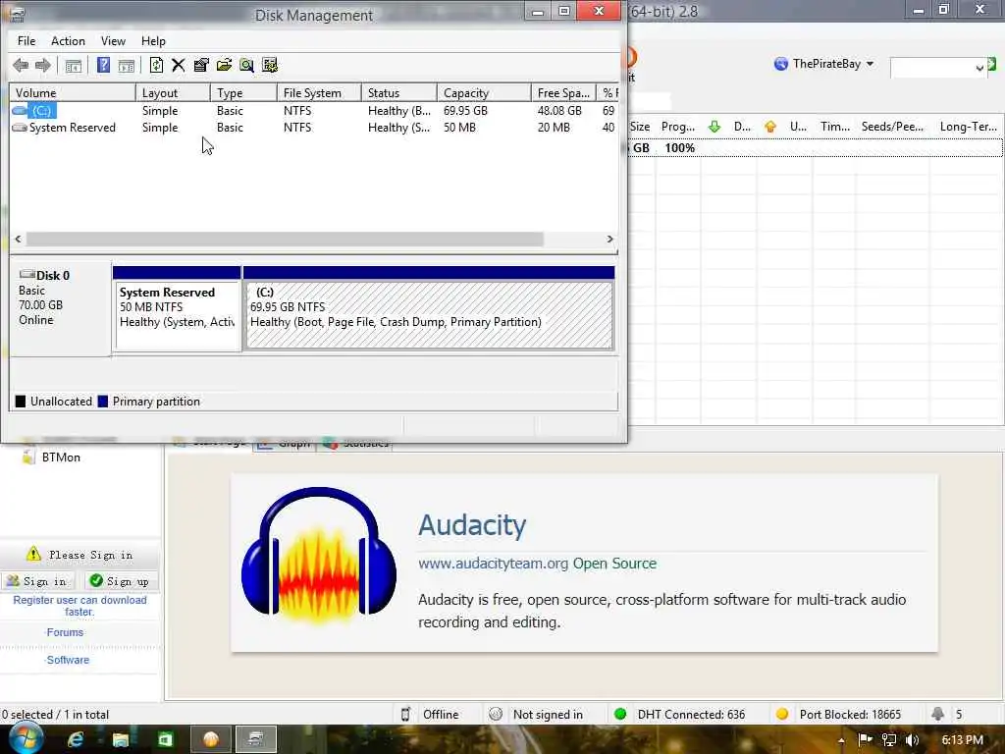
Task: Click the volume speaker icon in system tray
Action: pyautogui.click(x=912, y=740)
